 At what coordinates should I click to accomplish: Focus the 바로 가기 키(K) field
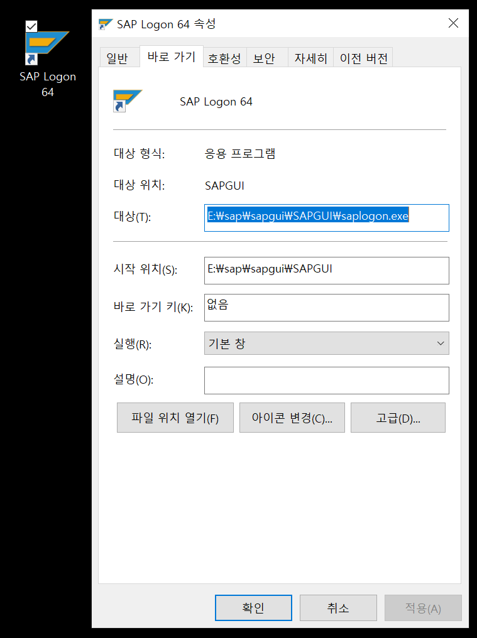(327, 308)
